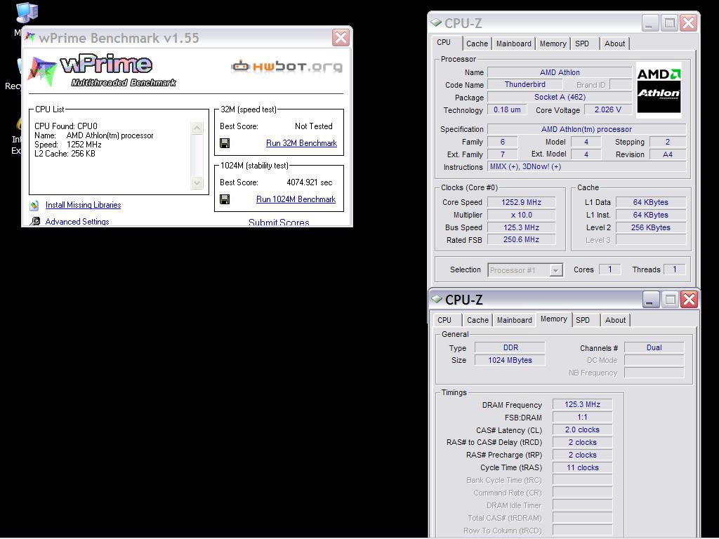Click the Technology value 0.18 um
The height and width of the screenshot is (539, 719).
pyautogui.click(x=507, y=109)
